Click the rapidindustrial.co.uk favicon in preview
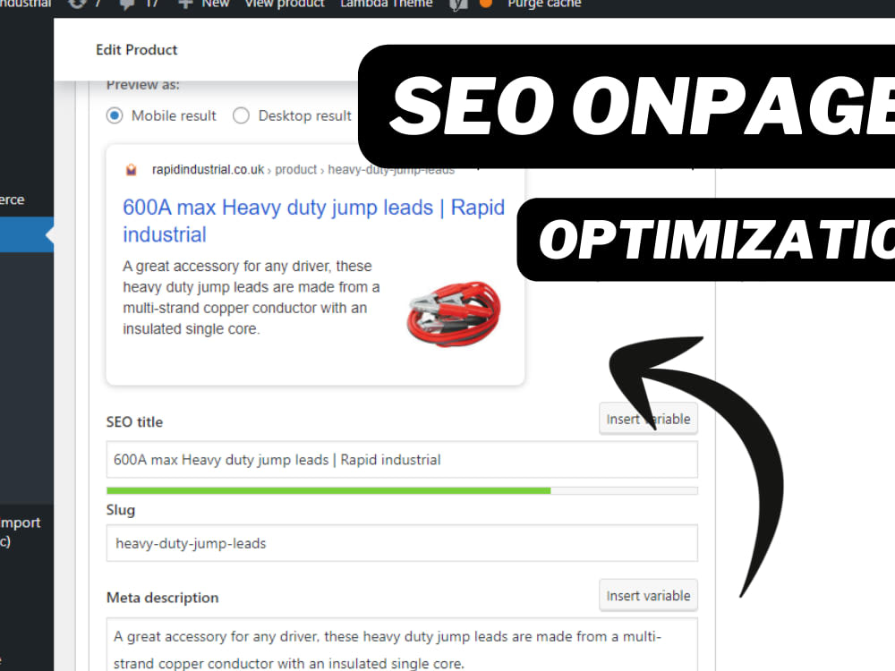895x671 pixels. click(x=132, y=170)
